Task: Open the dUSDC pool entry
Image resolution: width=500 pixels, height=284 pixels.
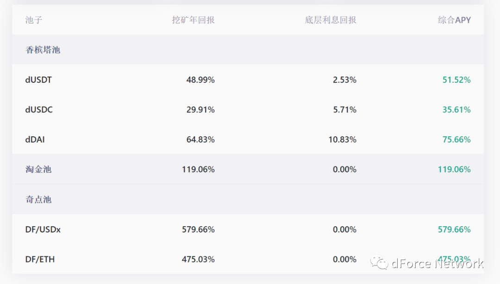Action: (x=39, y=110)
